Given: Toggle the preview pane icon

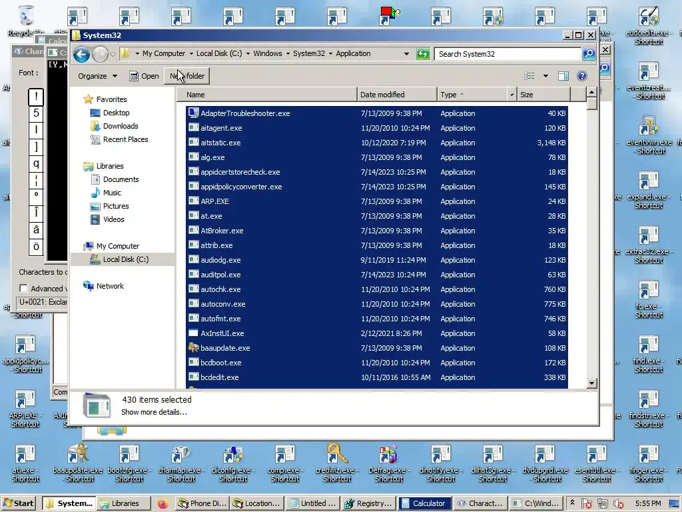Looking at the screenshot, I should tap(563, 76).
